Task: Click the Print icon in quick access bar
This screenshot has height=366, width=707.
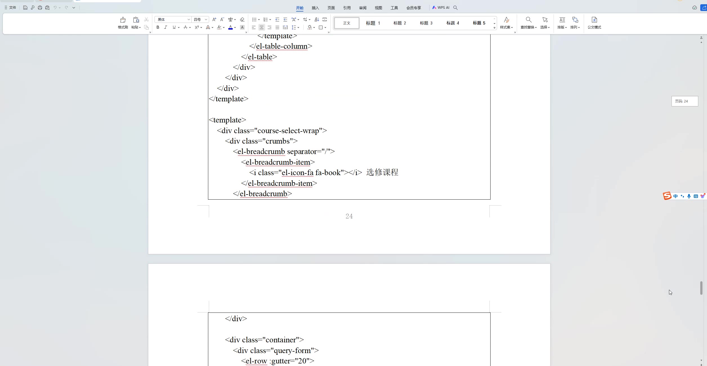Action: 40,8
